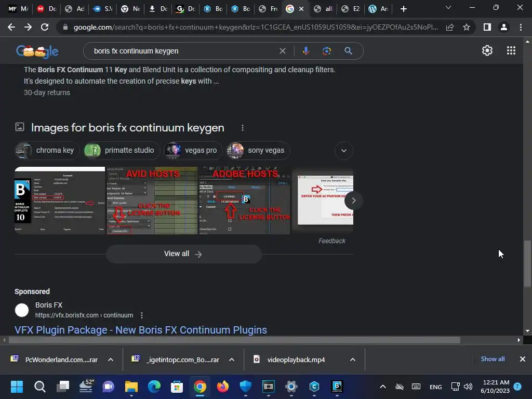Click in the Google search field
The image size is (532, 399).
click(x=183, y=51)
